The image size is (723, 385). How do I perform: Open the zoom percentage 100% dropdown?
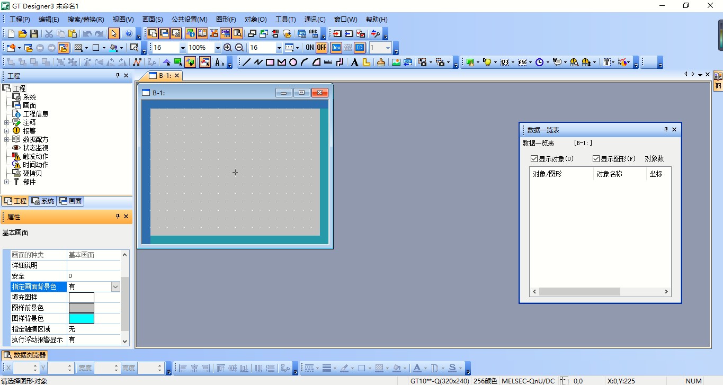pos(217,48)
